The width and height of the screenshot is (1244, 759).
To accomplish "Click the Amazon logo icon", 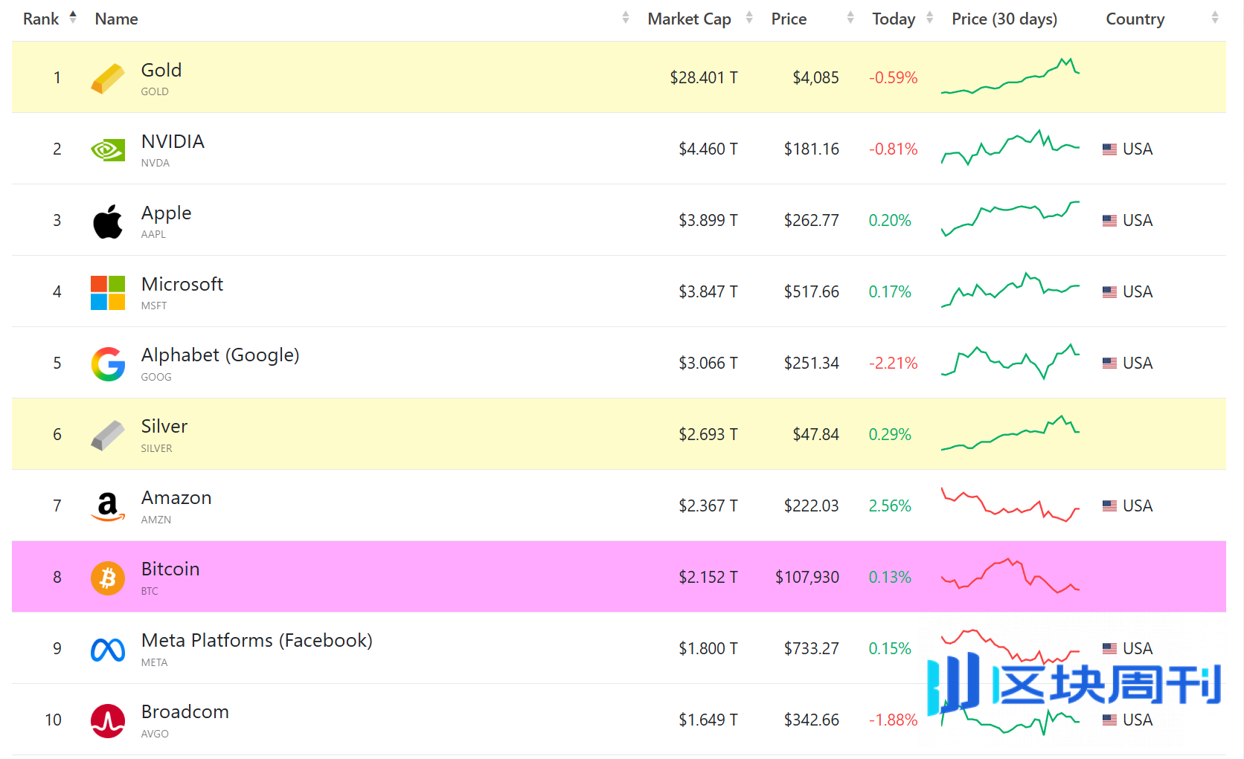I will point(108,506).
